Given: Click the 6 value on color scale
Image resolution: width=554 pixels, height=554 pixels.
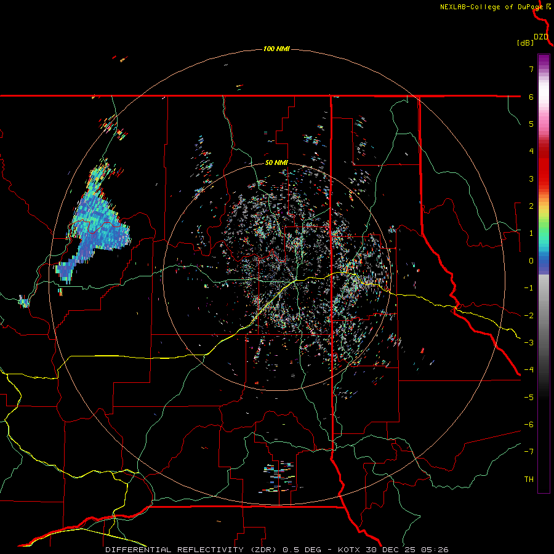Looking at the screenshot, I should [531, 97].
